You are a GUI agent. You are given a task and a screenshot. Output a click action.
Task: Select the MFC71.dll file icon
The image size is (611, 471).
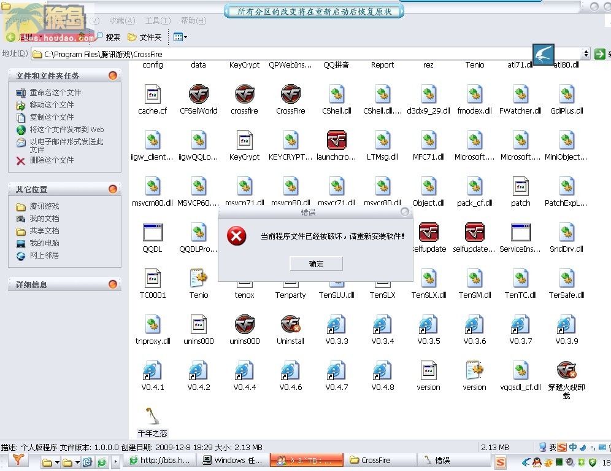429,140
